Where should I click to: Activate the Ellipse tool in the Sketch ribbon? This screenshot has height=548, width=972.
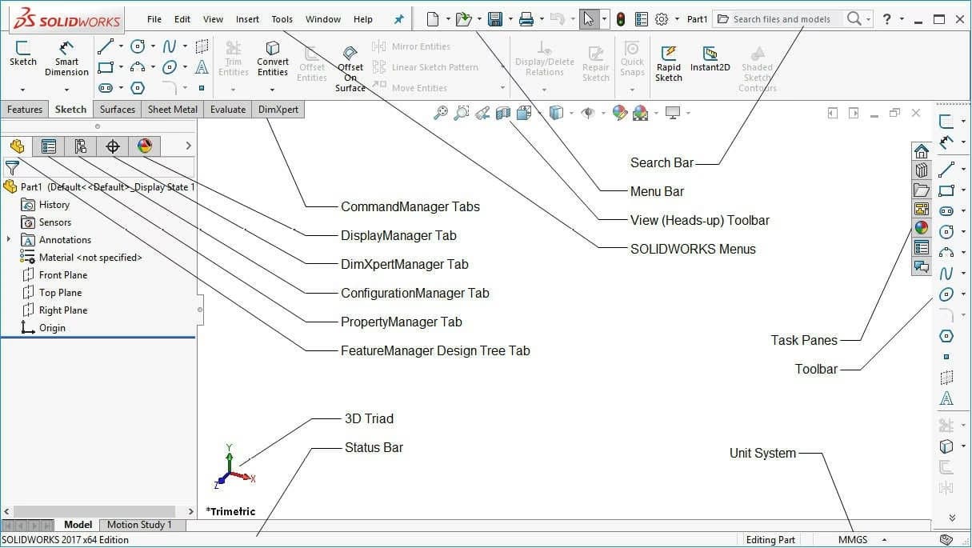click(x=170, y=67)
